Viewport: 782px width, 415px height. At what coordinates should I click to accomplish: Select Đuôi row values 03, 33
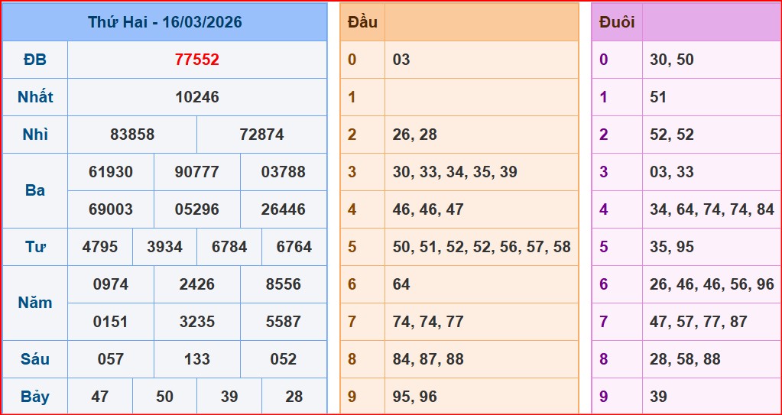672,172
